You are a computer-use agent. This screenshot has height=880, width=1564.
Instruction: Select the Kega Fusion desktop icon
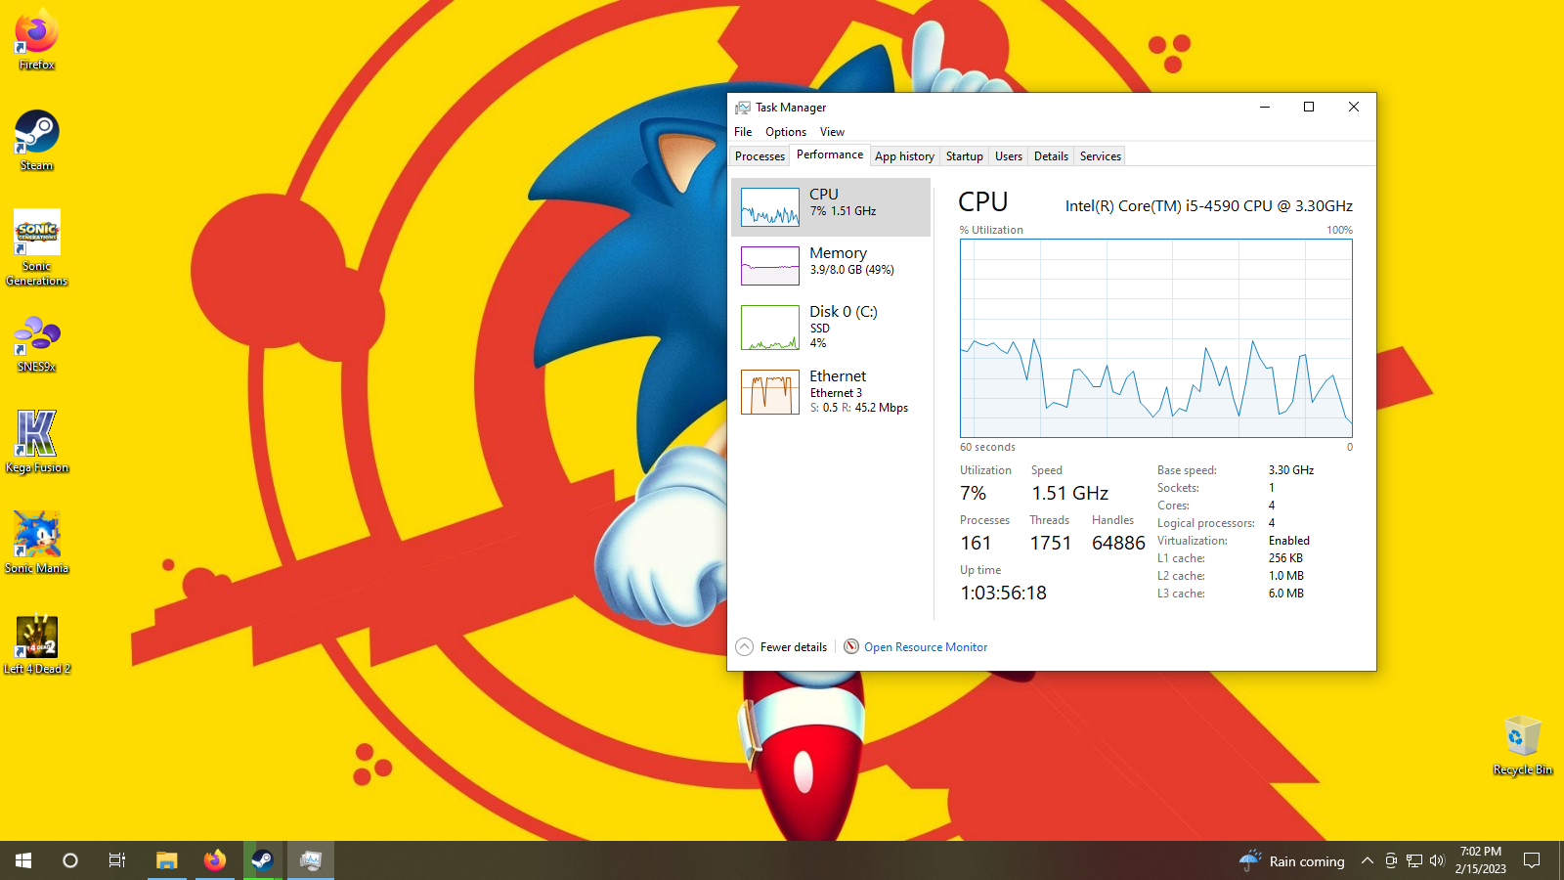pyautogui.click(x=37, y=442)
